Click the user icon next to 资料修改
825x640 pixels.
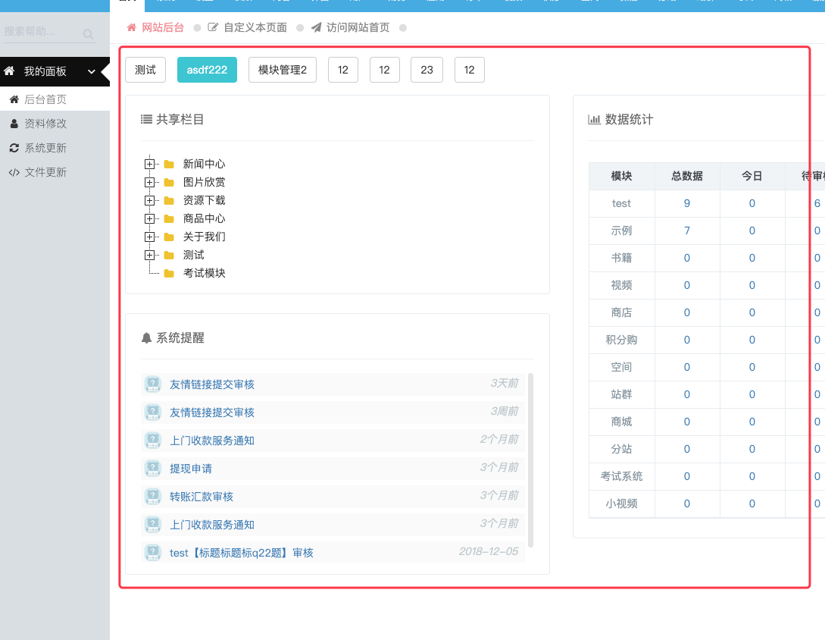coord(14,124)
